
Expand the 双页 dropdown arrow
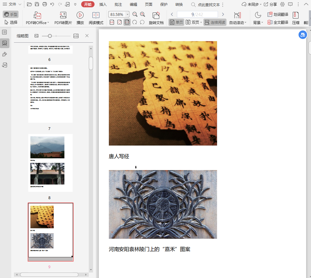coord(201,23)
